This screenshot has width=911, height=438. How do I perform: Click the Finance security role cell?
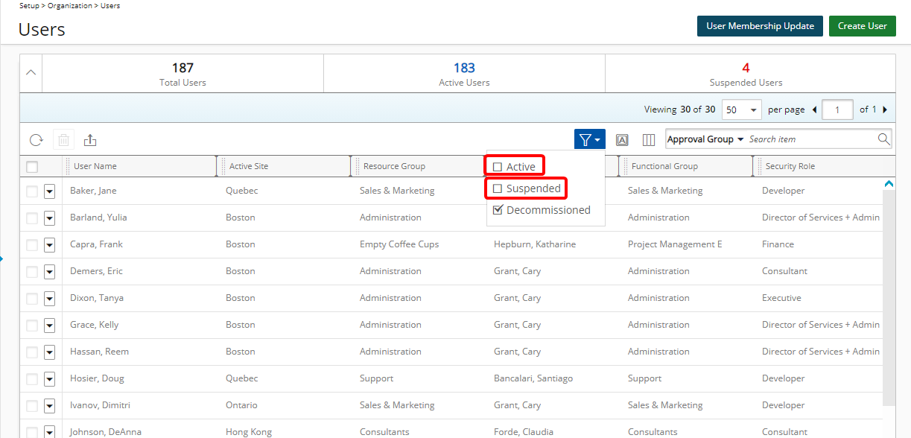pyautogui.click(x=778, y=244)
